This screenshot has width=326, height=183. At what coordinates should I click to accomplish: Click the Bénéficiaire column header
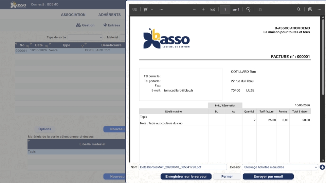coord(111,45)
